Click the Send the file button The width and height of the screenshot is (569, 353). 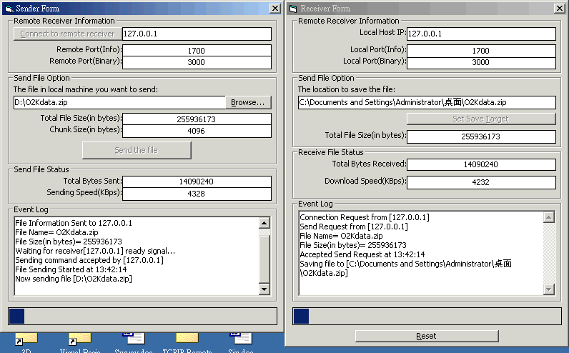coord(137,150)
